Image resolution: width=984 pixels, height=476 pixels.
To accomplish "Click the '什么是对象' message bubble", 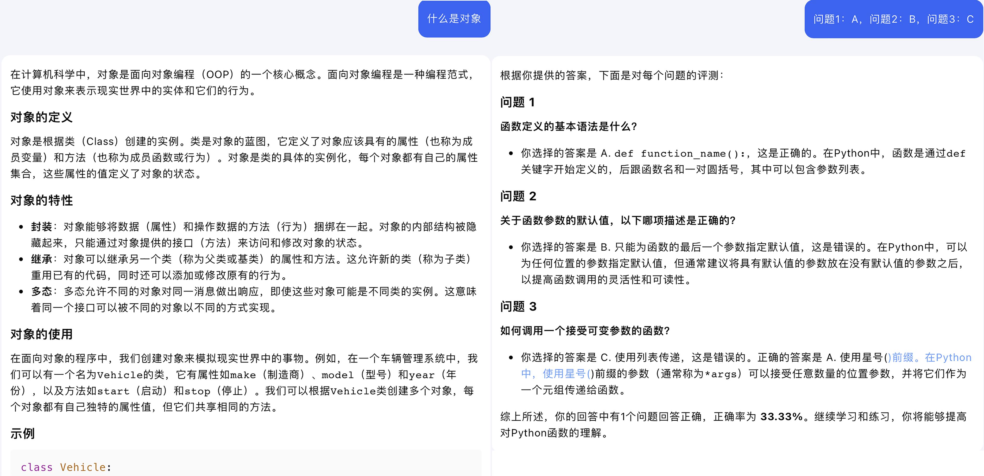I will coord(454,19).
